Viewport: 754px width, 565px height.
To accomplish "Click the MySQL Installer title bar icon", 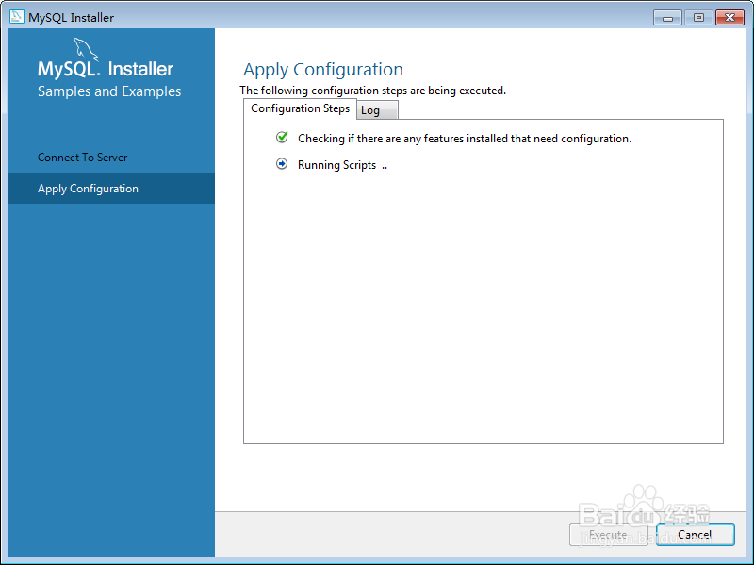I will (x=16, y=17).
